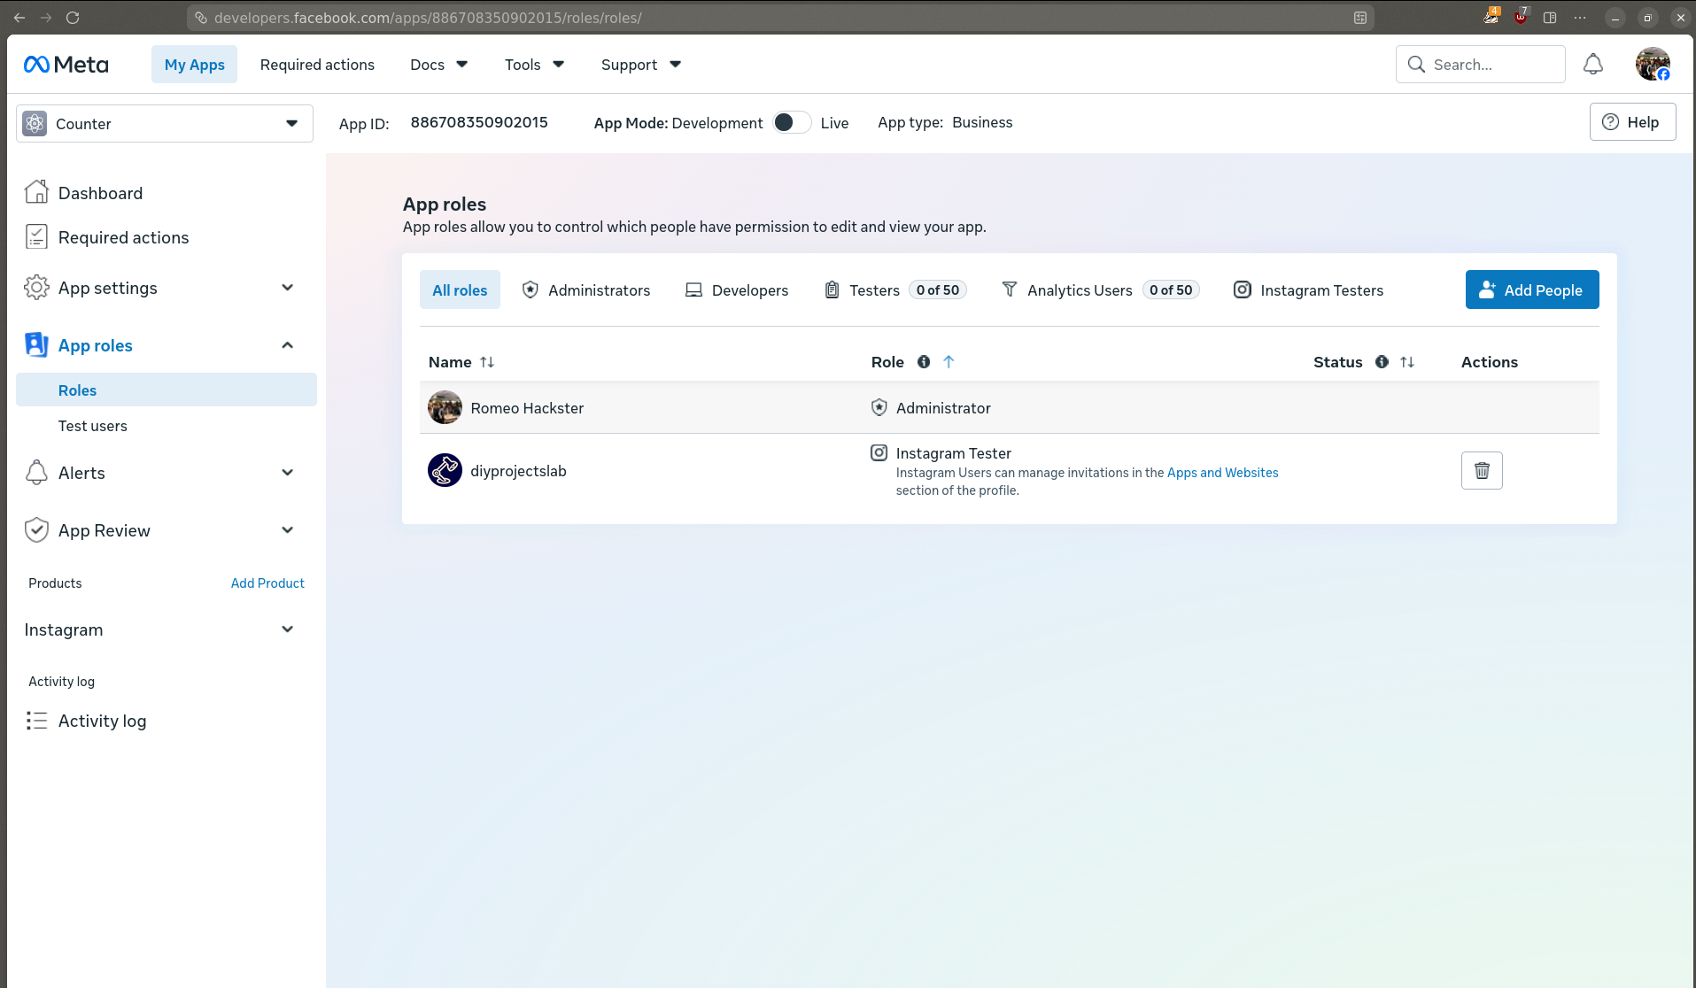
Task: Open the Activity log page
Action: pos(102,721)
